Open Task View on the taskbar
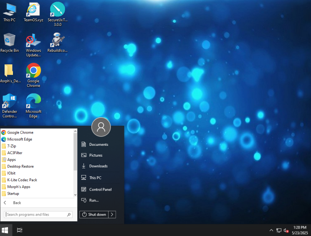 click(x=20, y=230)
